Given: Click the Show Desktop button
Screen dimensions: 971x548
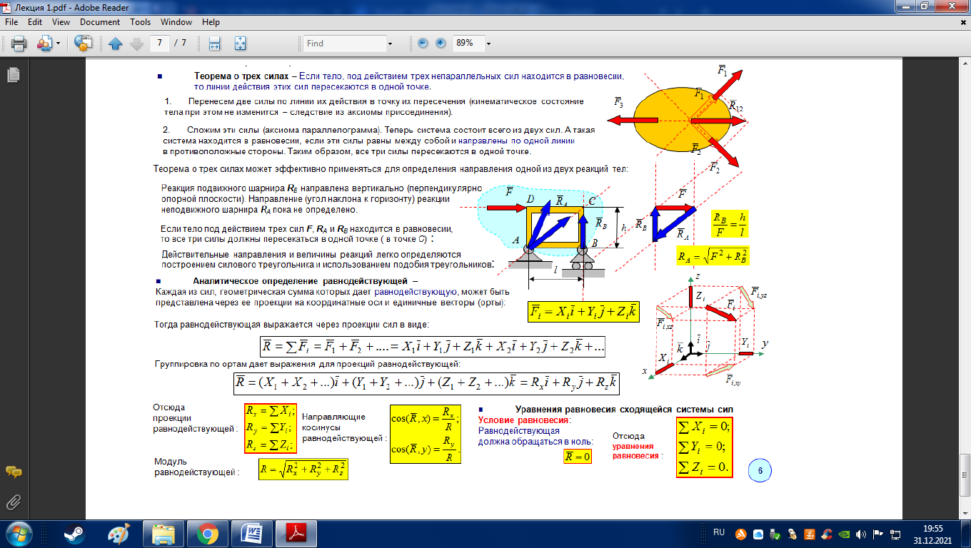Looking at the screenshot, I should (965, 534).
